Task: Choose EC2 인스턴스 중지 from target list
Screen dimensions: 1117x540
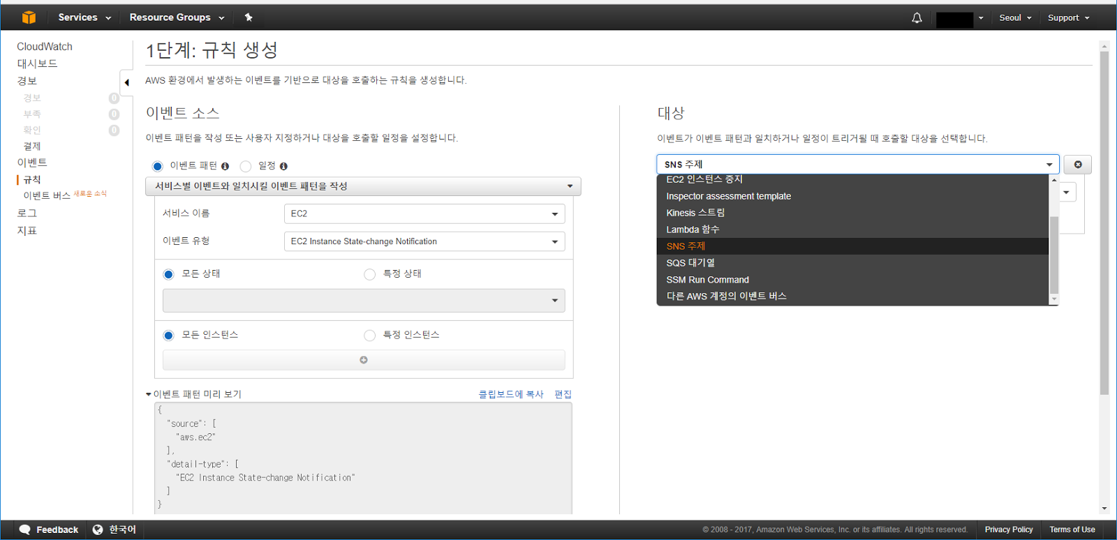Action: tap(852, 179)
